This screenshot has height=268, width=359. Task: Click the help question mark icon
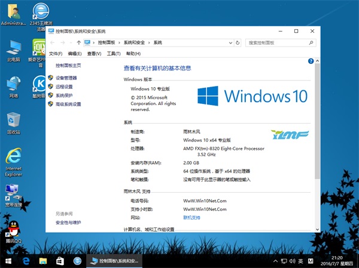311,61
